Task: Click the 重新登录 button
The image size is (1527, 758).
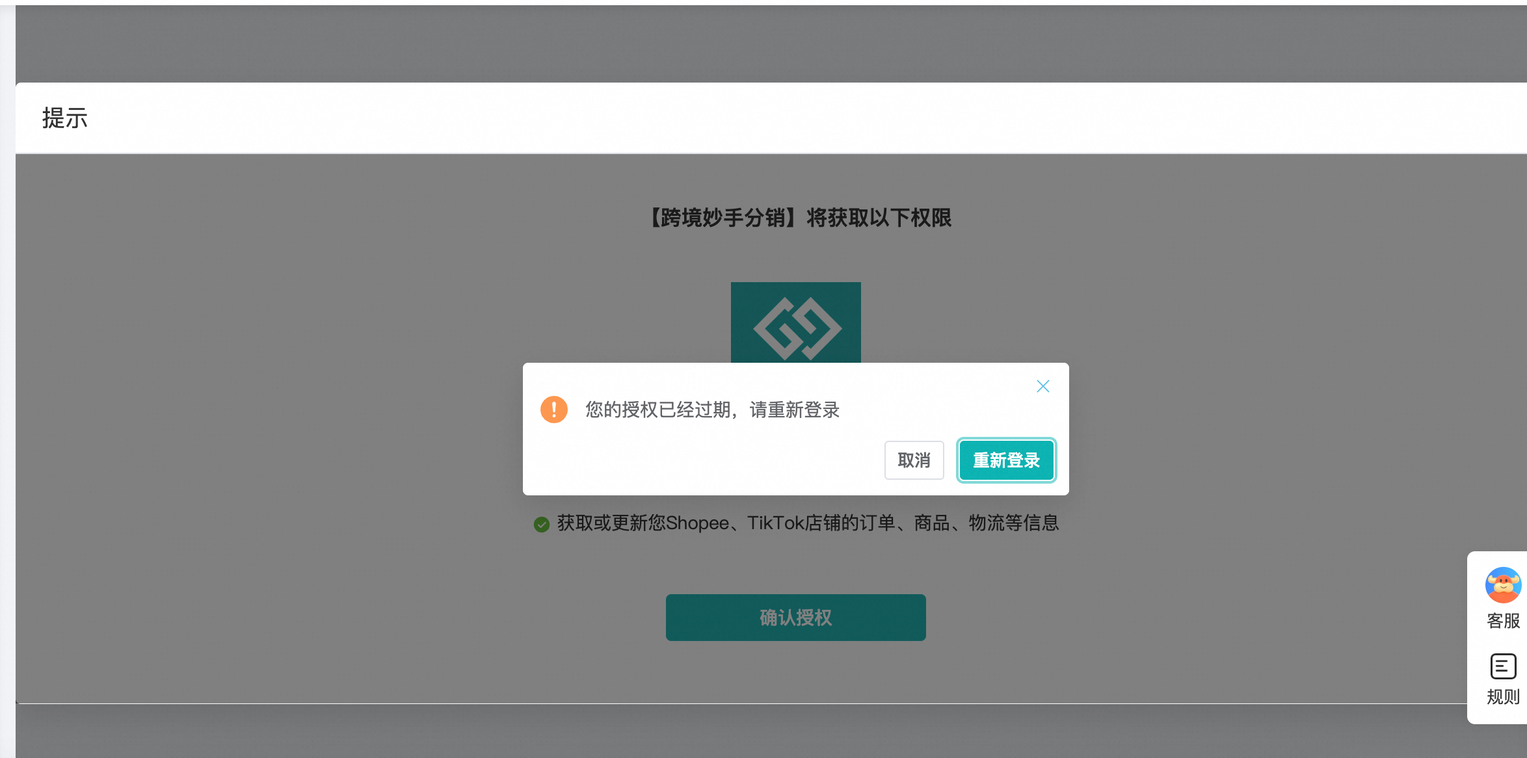Action: point(1007,460)
